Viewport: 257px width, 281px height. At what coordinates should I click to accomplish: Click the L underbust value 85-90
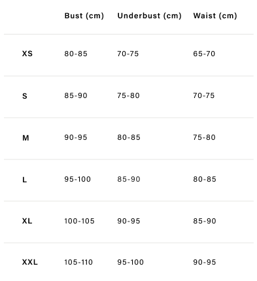pos(129,179)
